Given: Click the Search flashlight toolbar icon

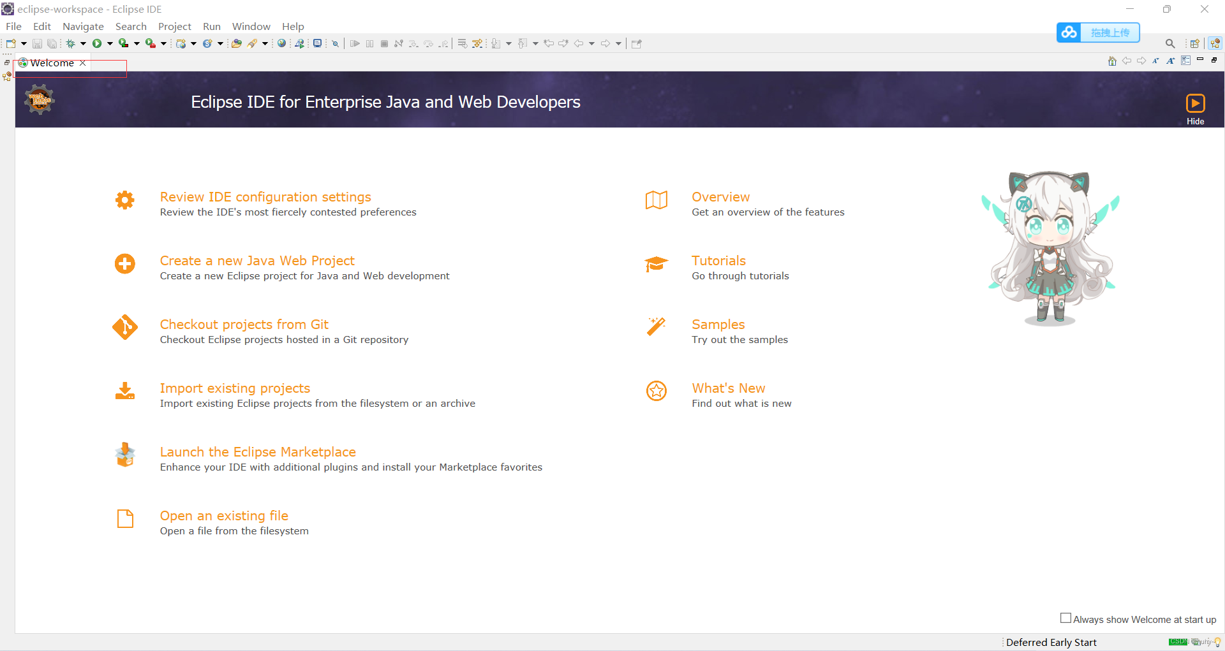Looking at the screenshot, I should pos(252,43).
